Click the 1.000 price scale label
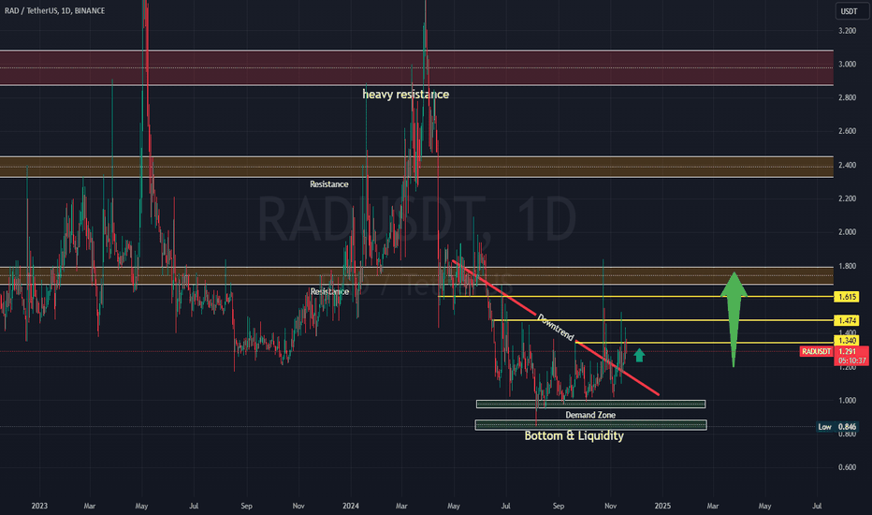This screenshot has width=872, height=515. tap(847, 401)
